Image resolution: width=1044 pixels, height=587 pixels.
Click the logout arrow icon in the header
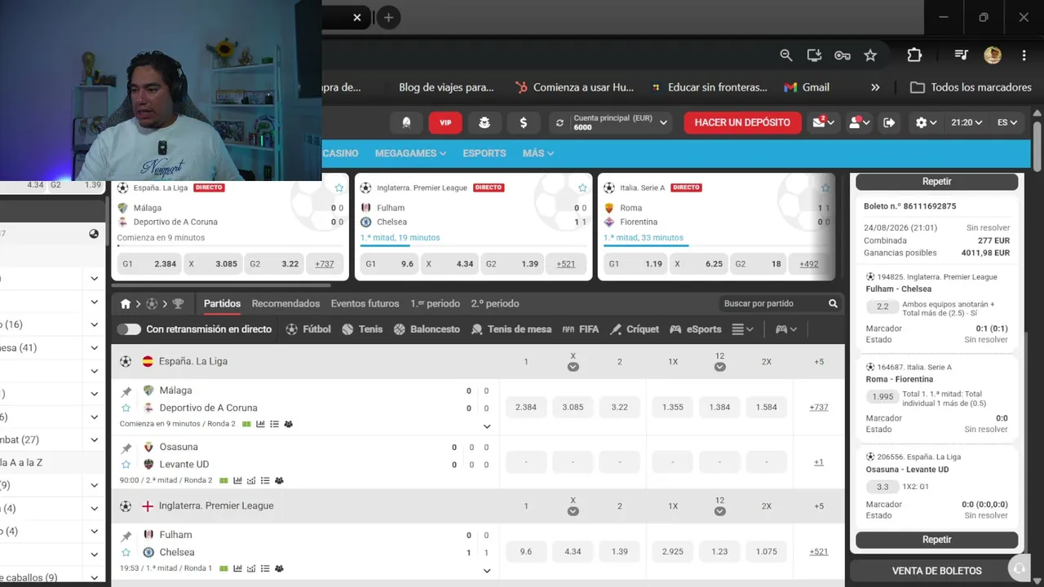pyautogui.click(x=889, y=122)
